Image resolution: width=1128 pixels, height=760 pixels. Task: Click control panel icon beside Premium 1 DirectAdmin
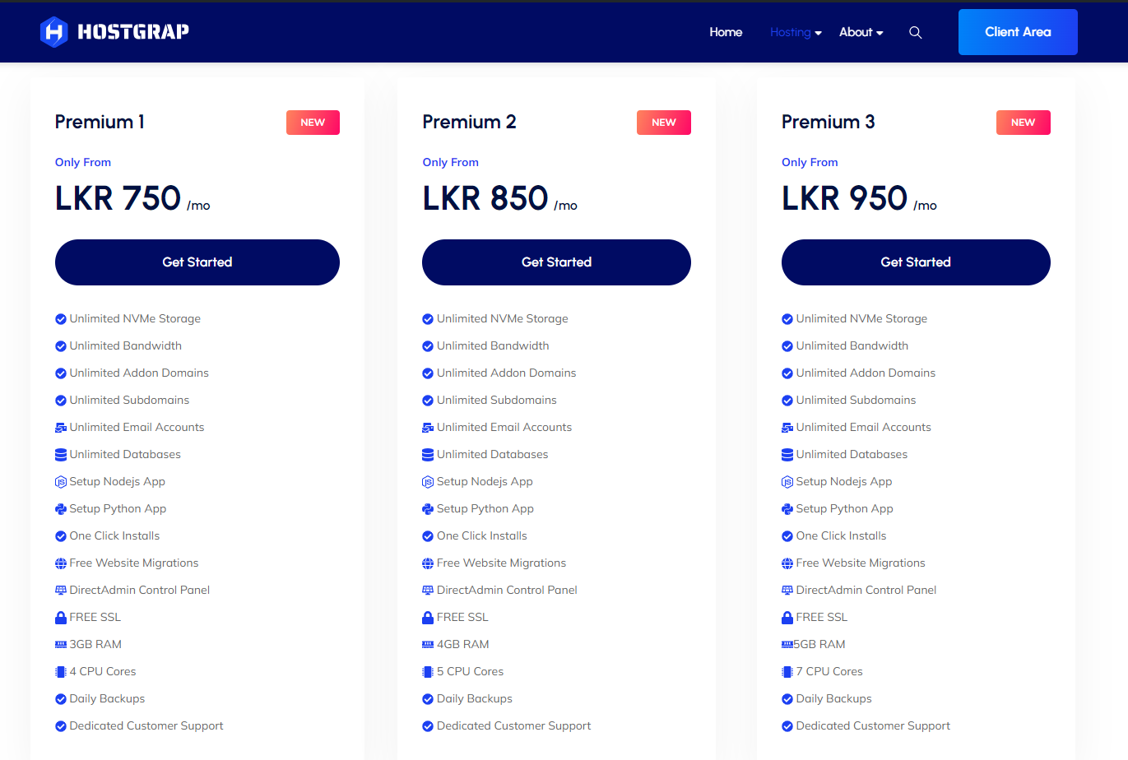click(61, 591)
